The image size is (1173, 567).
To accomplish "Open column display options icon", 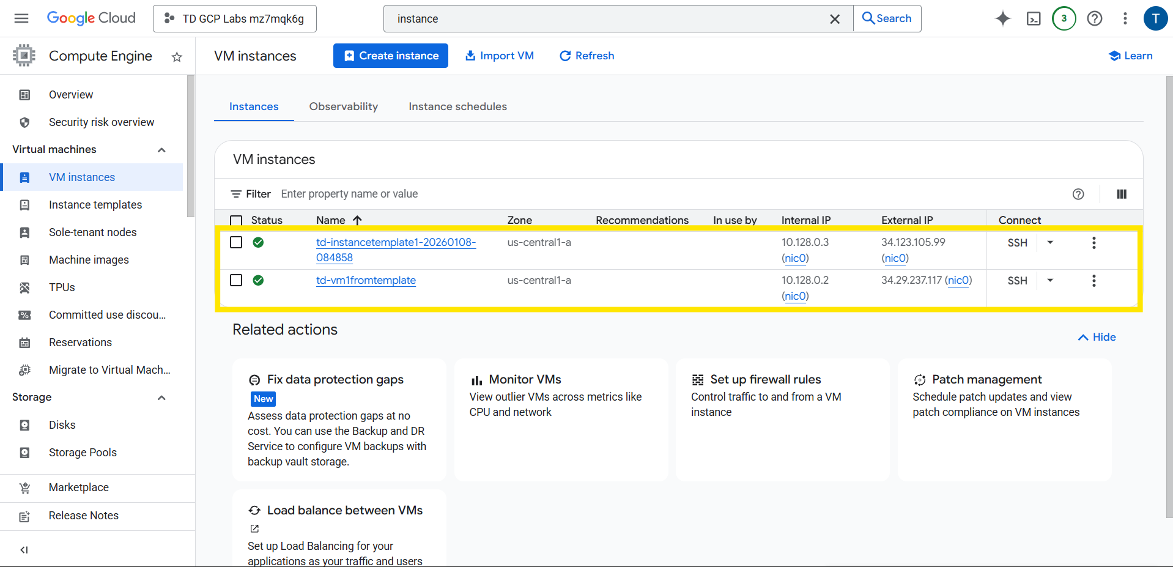I will point(1121,194).
